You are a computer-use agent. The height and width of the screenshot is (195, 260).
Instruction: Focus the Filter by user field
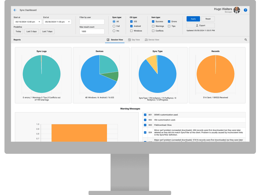click(x=92, y=22)
